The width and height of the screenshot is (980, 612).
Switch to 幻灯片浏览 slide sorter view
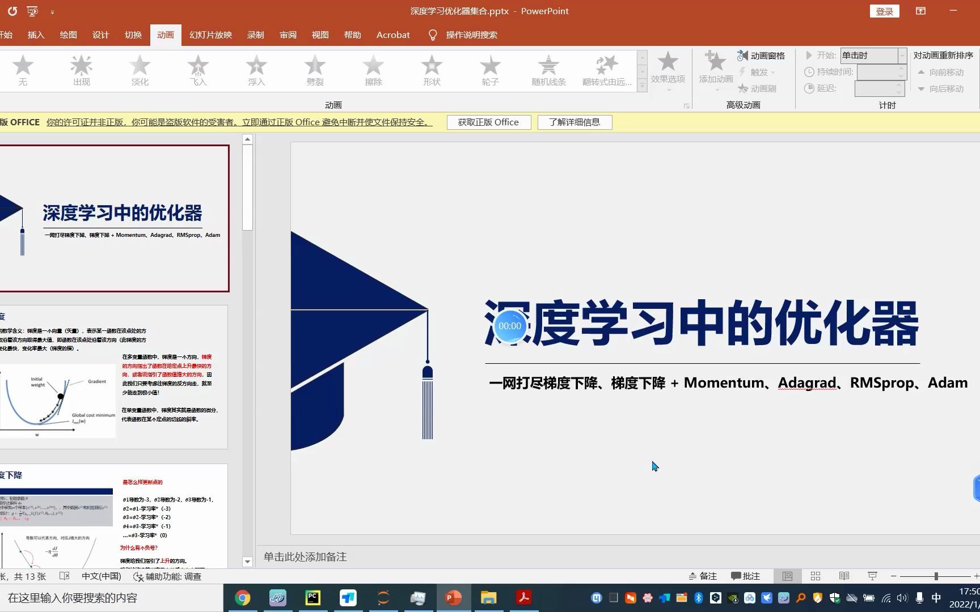[815, 576]
